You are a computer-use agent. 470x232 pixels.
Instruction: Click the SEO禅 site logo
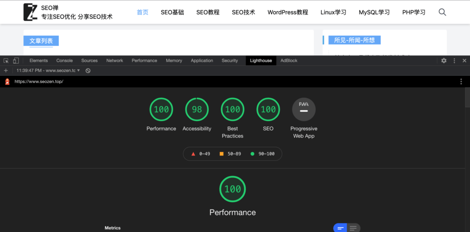30,12
